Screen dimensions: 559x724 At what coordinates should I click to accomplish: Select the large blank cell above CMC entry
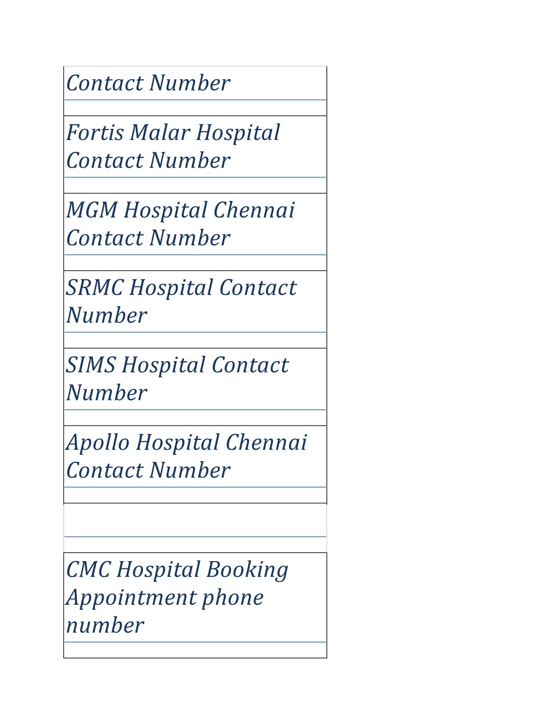tap(195, 520)
